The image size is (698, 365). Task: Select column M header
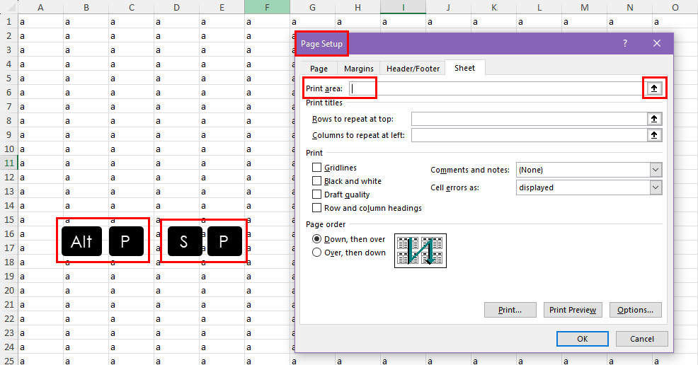[585, 7]
